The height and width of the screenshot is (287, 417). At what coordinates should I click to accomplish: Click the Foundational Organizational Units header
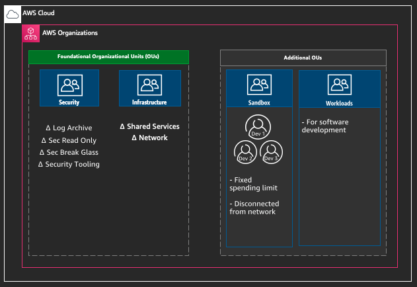[x=109, y=57]
